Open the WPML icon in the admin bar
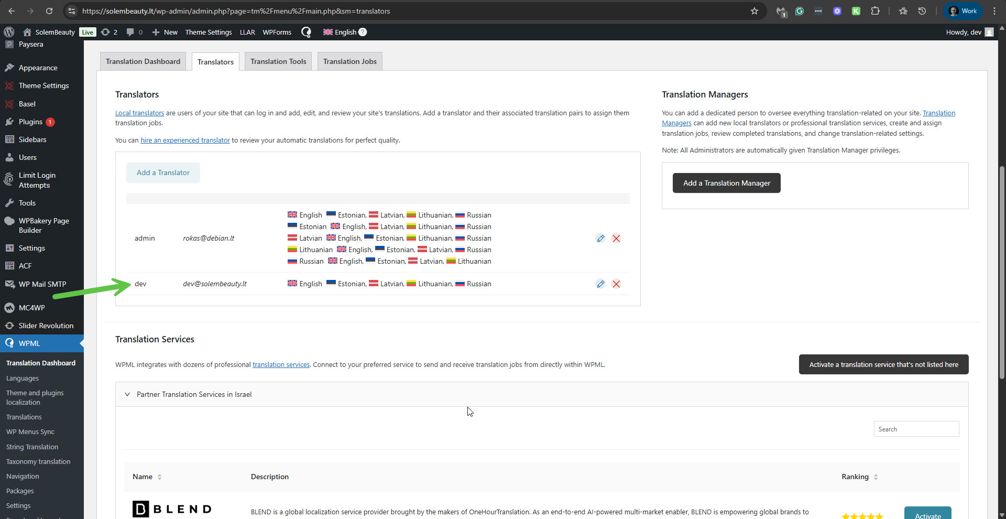The image size is (1006, 519). coord(307,32)
